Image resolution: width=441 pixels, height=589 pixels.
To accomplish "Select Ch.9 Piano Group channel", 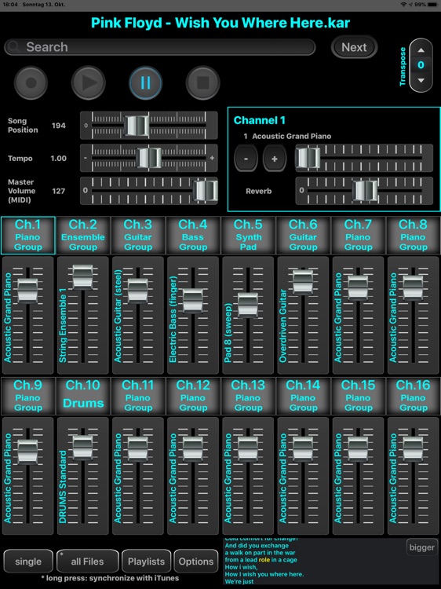I will pos(28,397).
